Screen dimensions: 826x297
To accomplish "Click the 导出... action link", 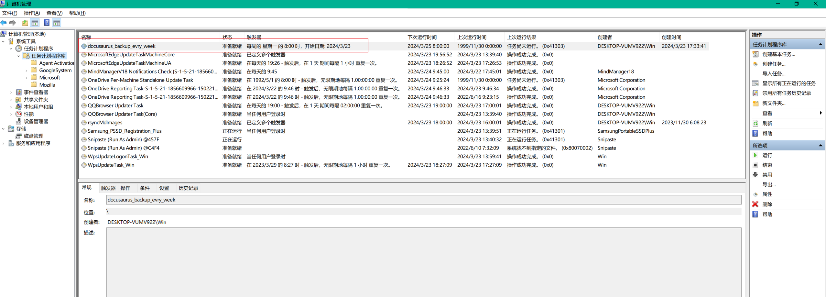I will 769,184.
